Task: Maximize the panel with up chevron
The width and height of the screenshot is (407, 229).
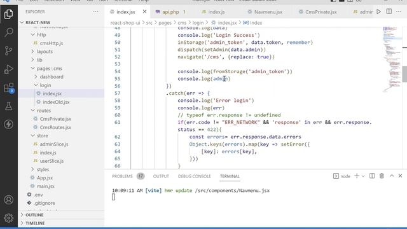Action: coord(392,176)
